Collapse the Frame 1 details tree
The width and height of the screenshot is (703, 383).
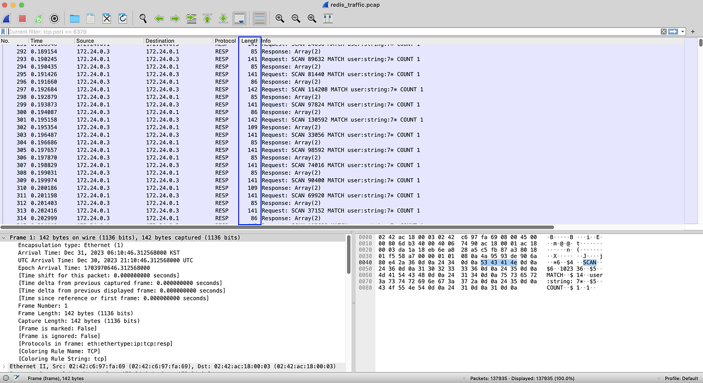pos(4,238)
